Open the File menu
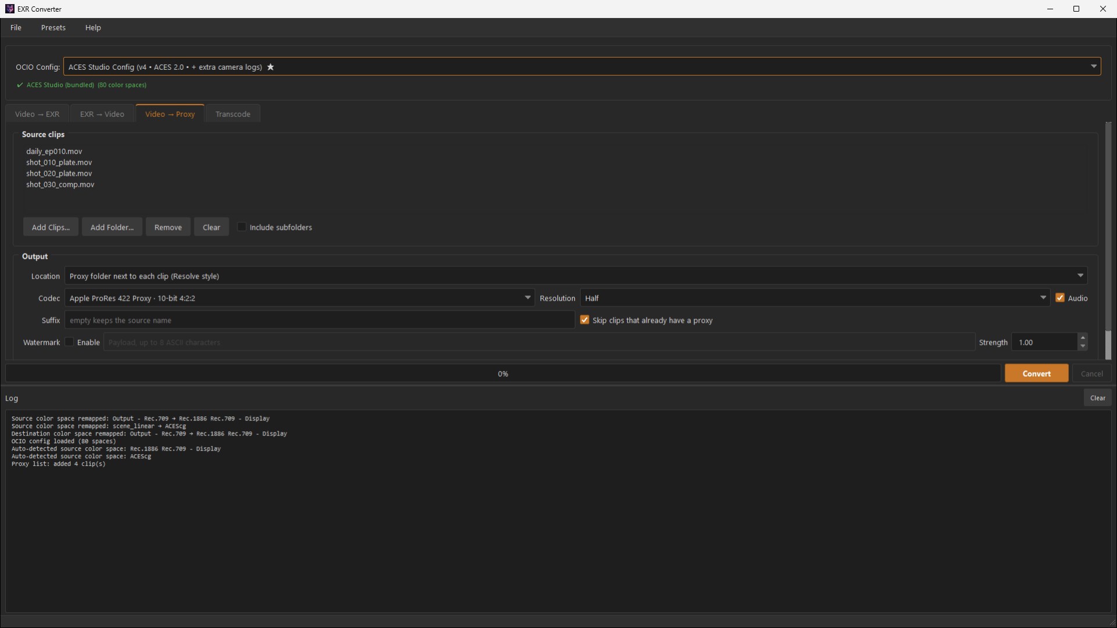The height and width of the screenshot is (628, 1117). [16, 27]
